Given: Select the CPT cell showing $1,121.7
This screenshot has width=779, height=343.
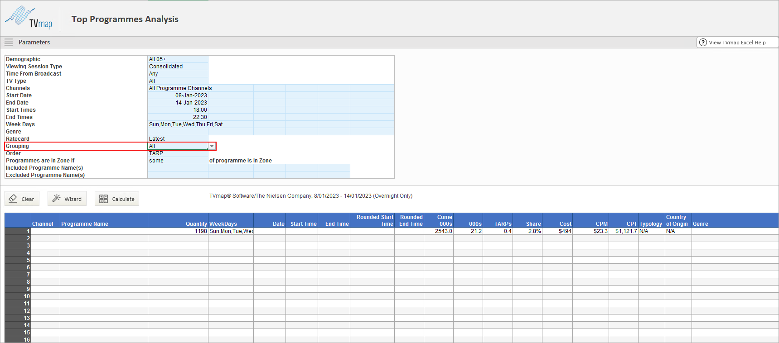Looking at the screenshot, I should 624,231.
